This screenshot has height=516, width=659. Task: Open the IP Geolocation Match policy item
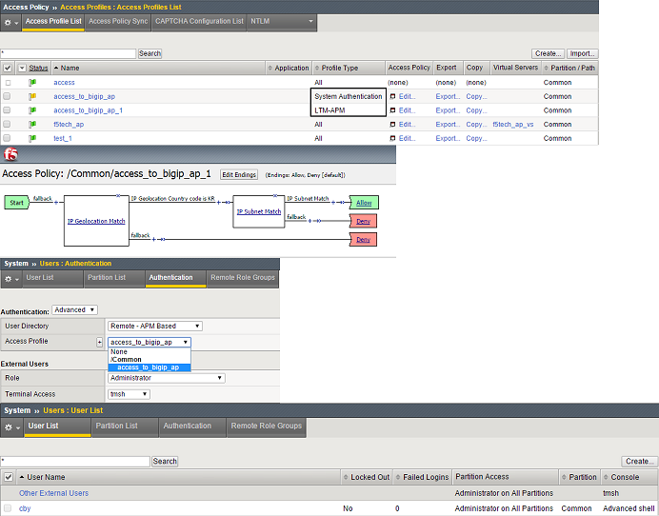point(96,220)
